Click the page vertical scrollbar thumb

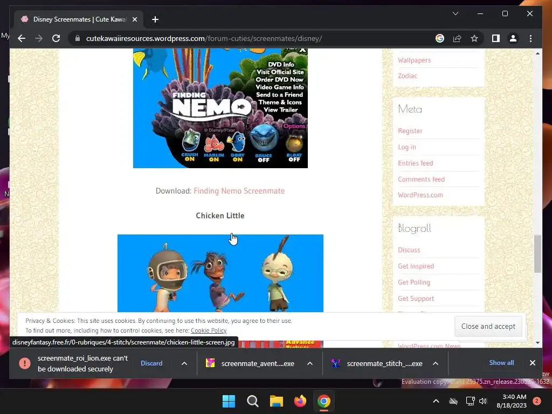[537, 254]
